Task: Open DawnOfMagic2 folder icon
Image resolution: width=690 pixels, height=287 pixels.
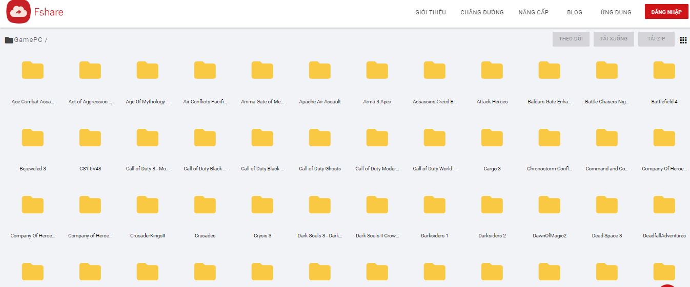Action: click(550, 204)
